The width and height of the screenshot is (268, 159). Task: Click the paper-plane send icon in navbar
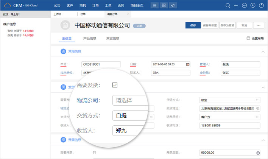[173, 6]
